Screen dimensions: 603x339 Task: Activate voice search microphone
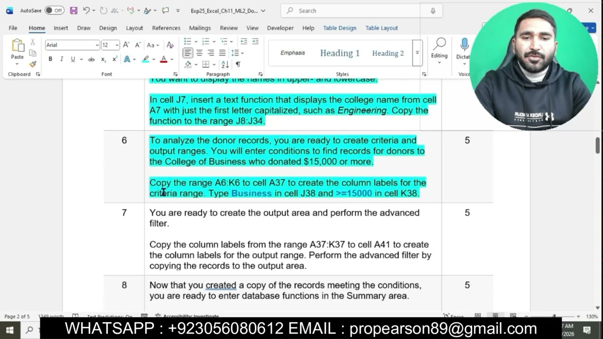433,10
